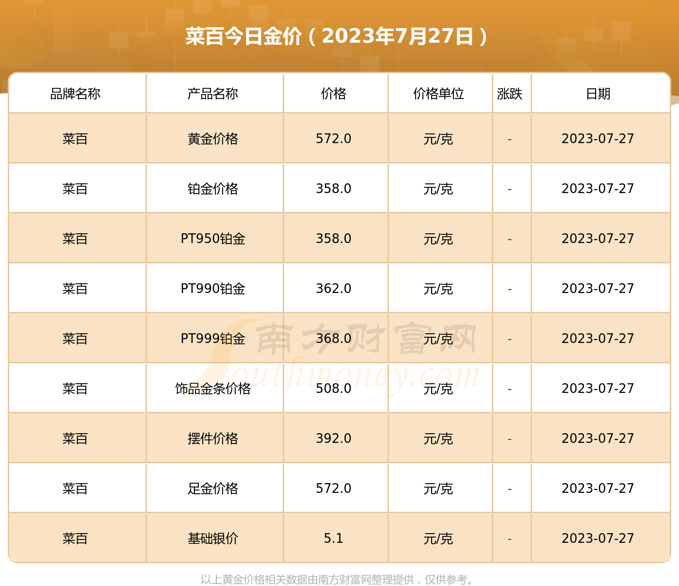Click the date 2023-07-27 in 黄金价格 row
This screenshot has width=679, height=586.
[x=598, y=139]
